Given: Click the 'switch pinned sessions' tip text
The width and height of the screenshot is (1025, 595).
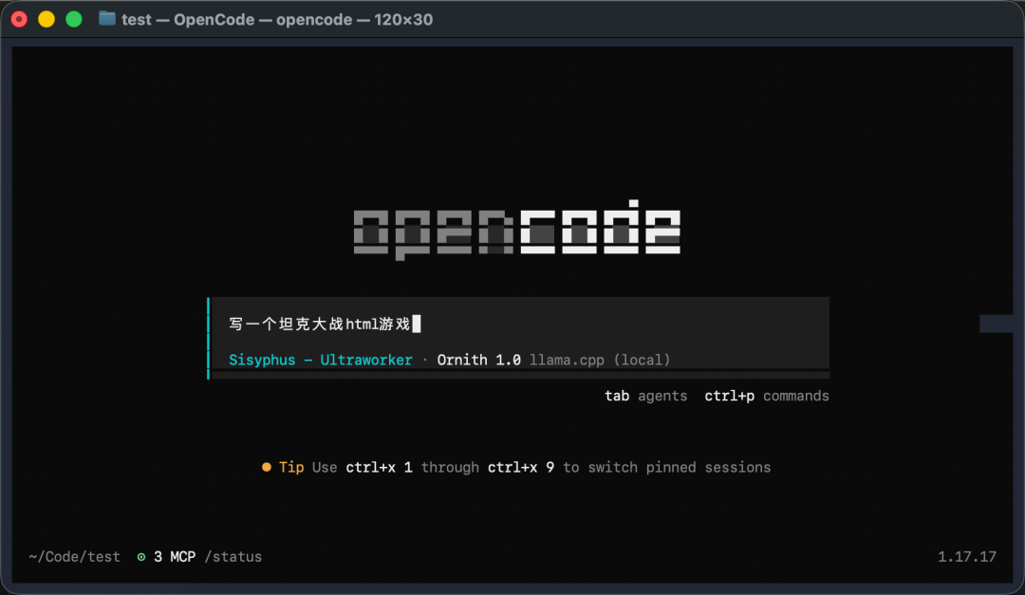Looking at the screenshot, I should tap(680, 468).
